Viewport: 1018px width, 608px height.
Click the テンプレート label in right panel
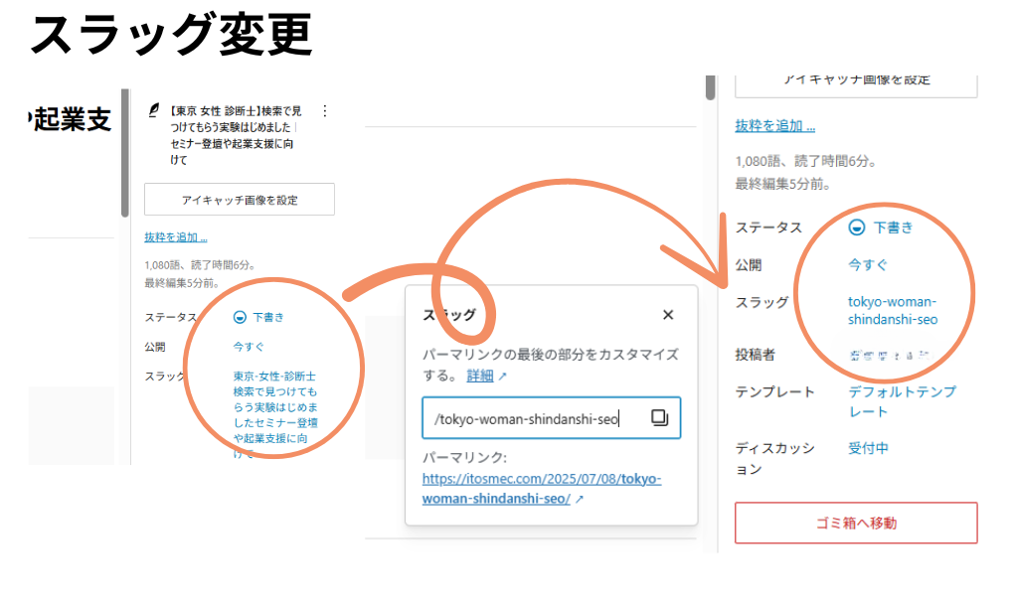pos(774,392)
